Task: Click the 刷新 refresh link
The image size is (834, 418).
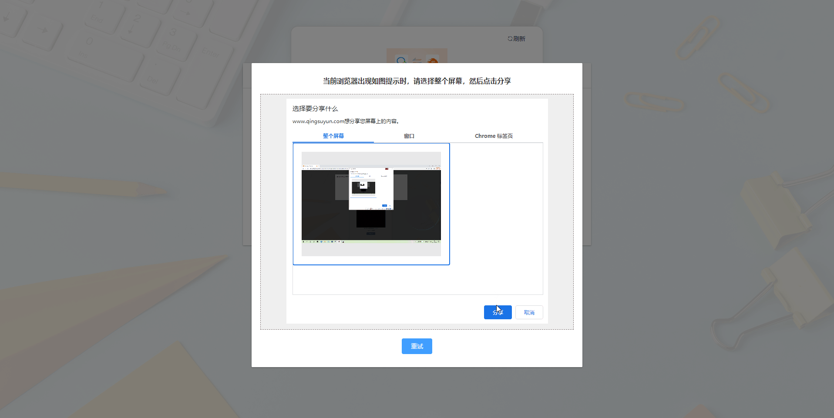Action: coord(517,39)
